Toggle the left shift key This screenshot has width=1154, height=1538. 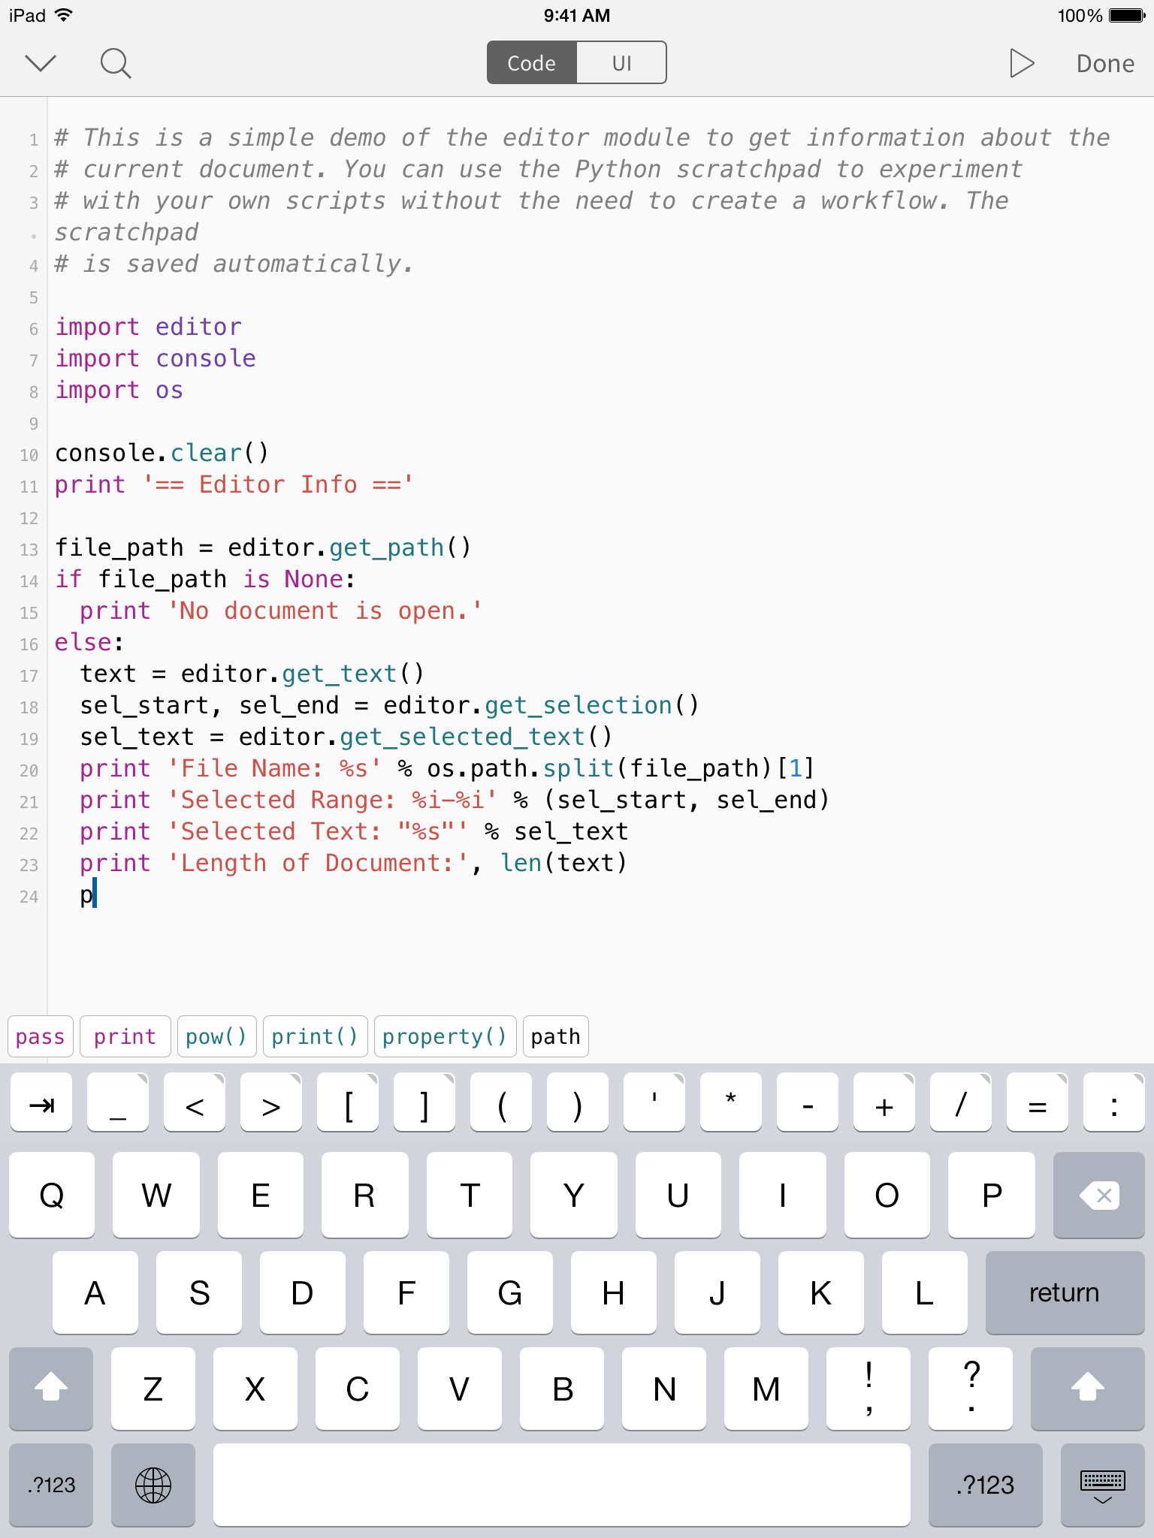click(x=51, y=1389)
